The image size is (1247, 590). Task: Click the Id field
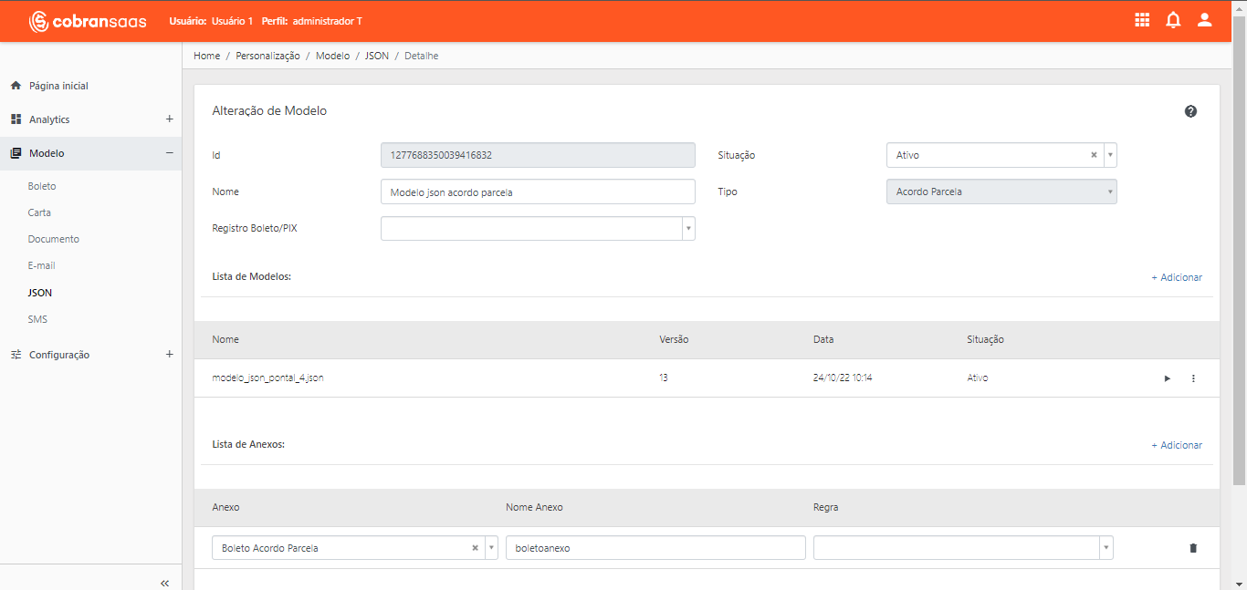tap(538, 155)
